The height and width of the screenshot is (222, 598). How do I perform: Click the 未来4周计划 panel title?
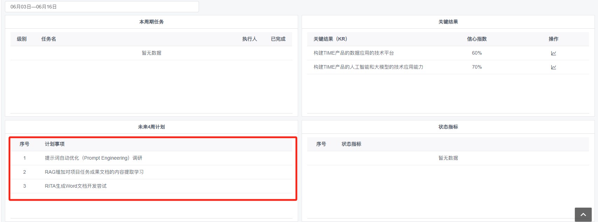[151, 127]
